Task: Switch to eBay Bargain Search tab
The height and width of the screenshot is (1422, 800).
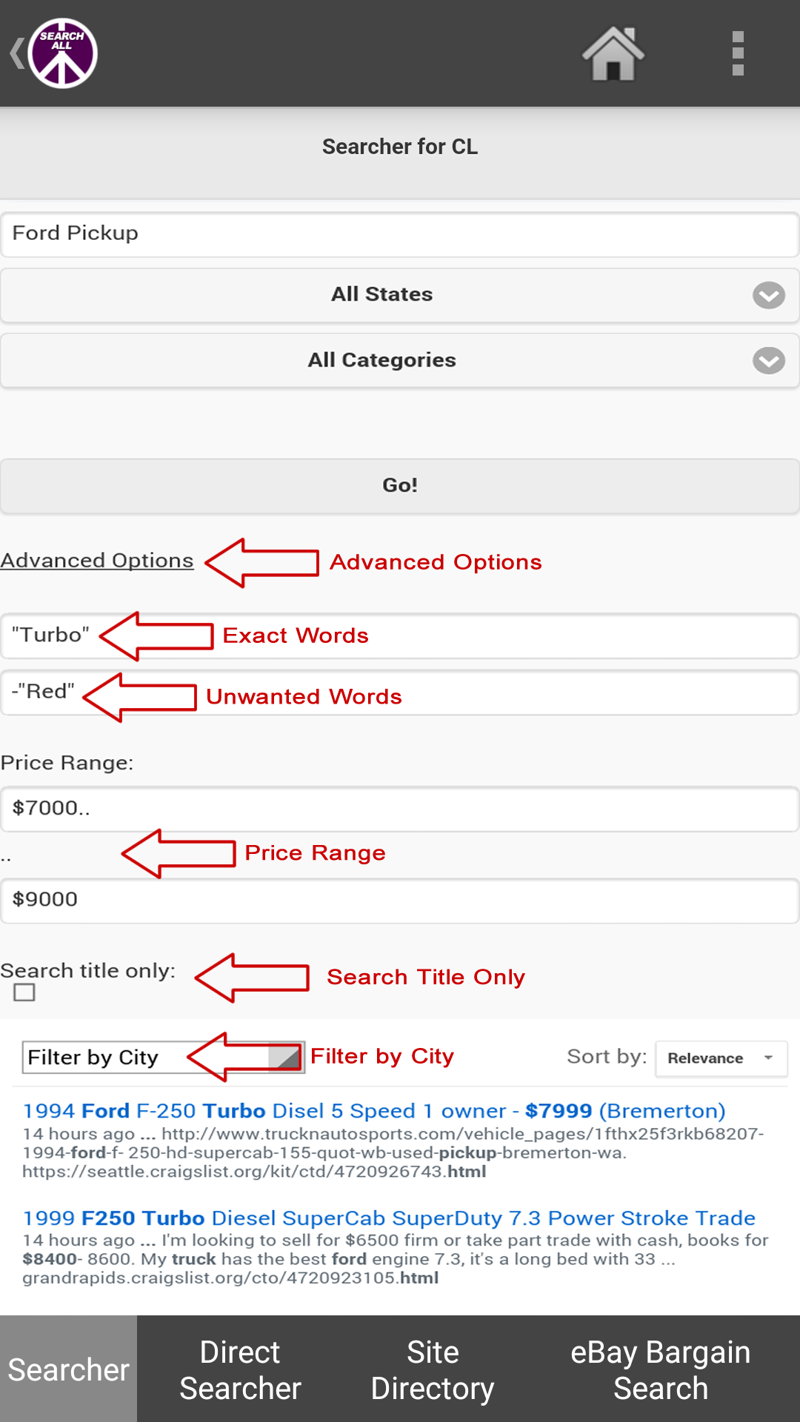Action: point(660,1369)
